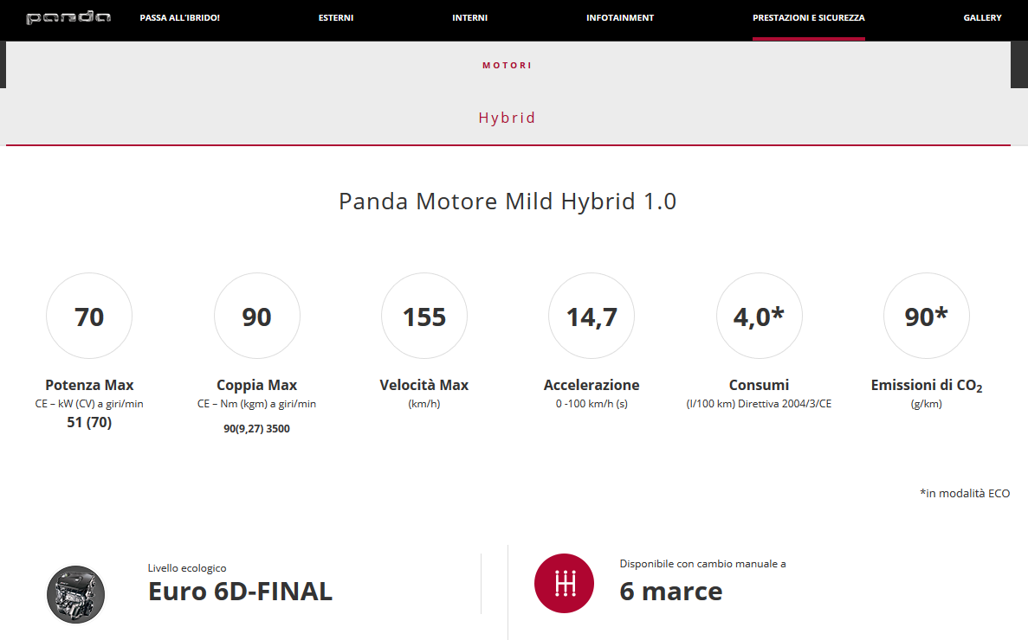Click the Euro 6D-FINAL text

click(240, 592)
